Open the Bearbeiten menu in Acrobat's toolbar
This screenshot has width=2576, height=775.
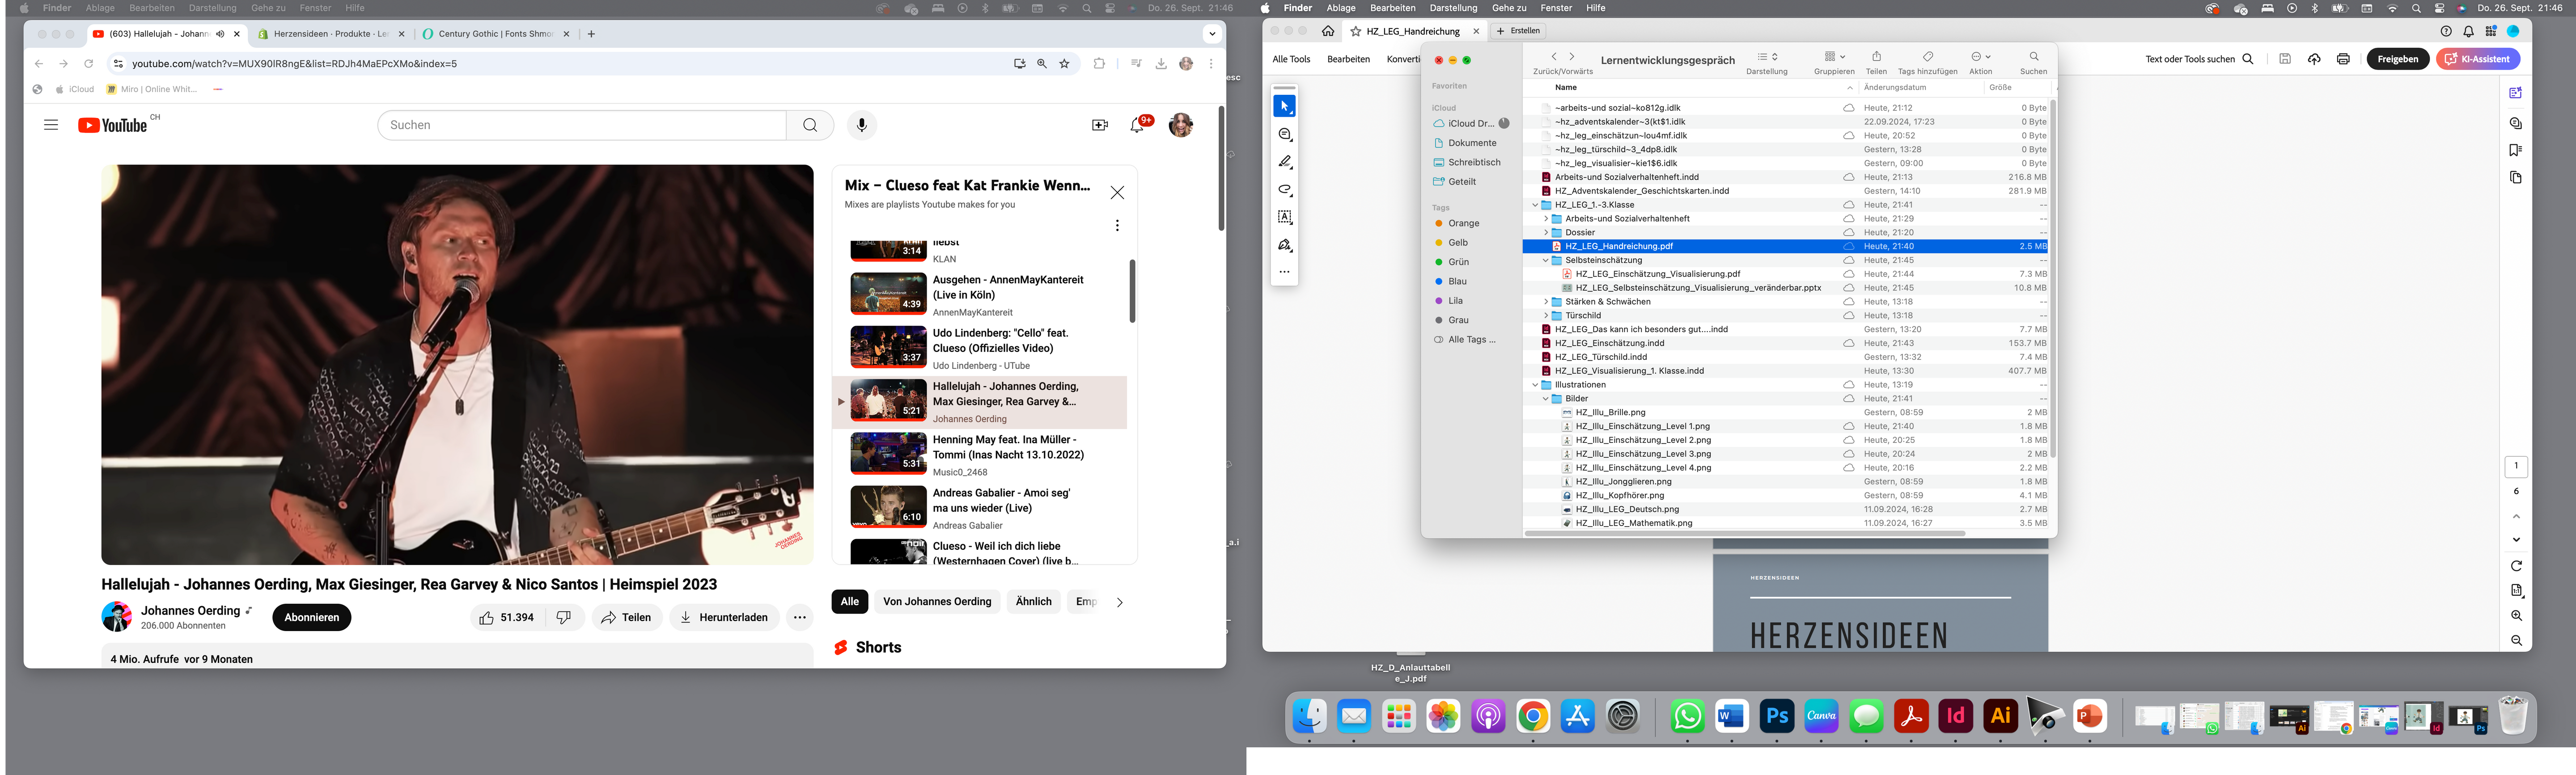1348,59
